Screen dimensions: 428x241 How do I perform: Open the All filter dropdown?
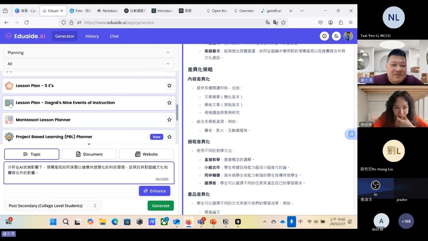coord(89,64)
